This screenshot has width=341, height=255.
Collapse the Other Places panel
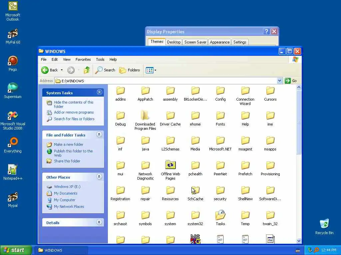coord(99,177)
